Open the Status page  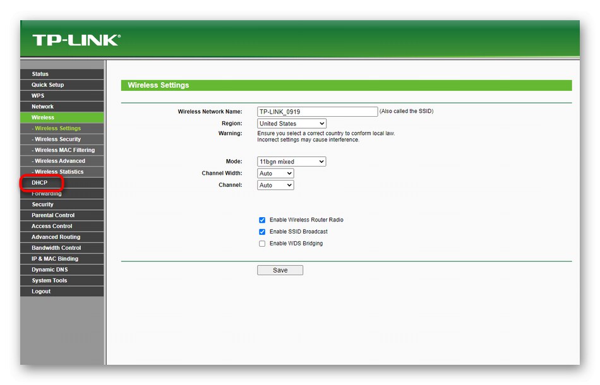coord(62,74)
